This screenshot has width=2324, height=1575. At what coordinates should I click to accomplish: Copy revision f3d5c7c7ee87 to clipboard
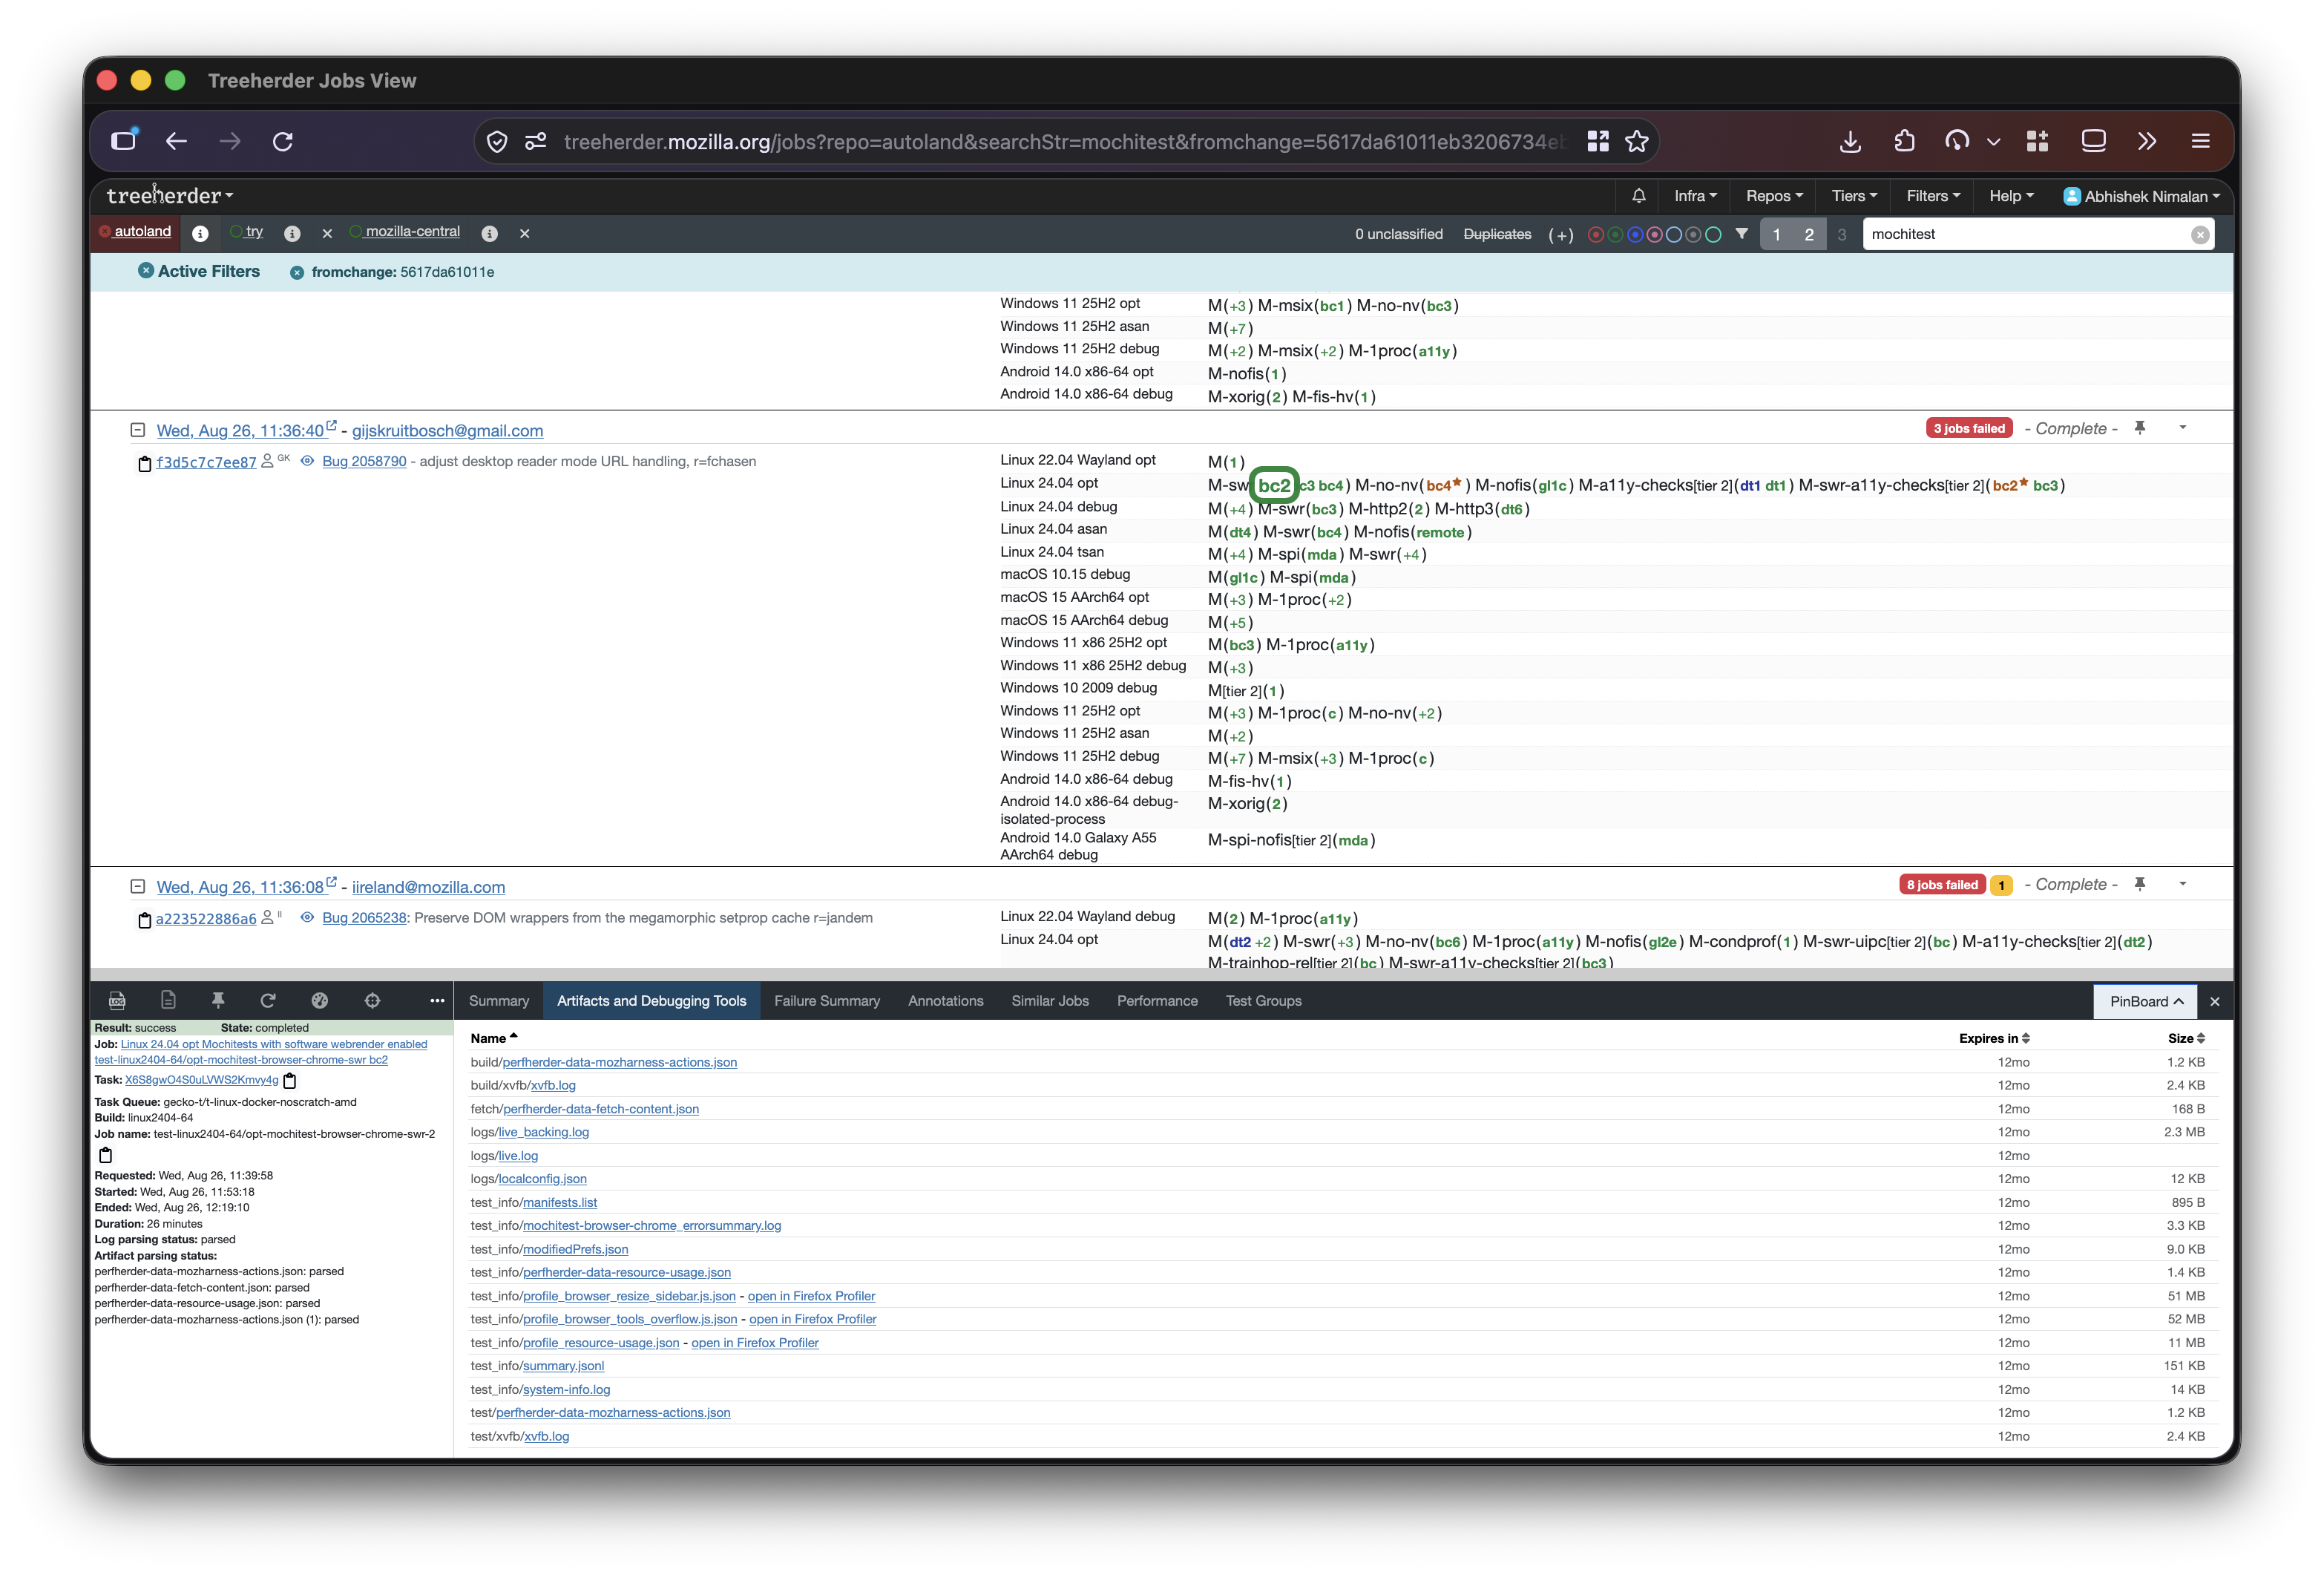(x=144, y=463)
